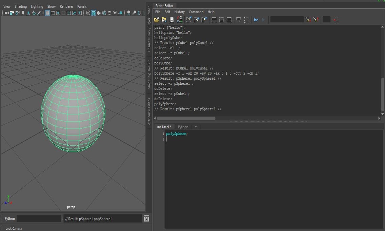Click the Execute All double-arrow icon
Screen dimensions: 385x231
point(256,20)
